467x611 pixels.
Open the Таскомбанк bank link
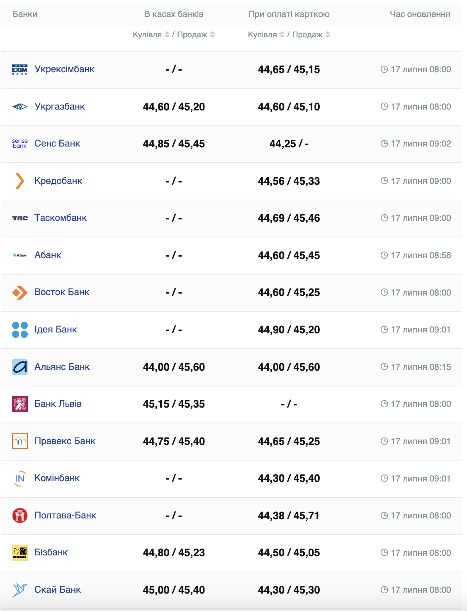(61, 218)
